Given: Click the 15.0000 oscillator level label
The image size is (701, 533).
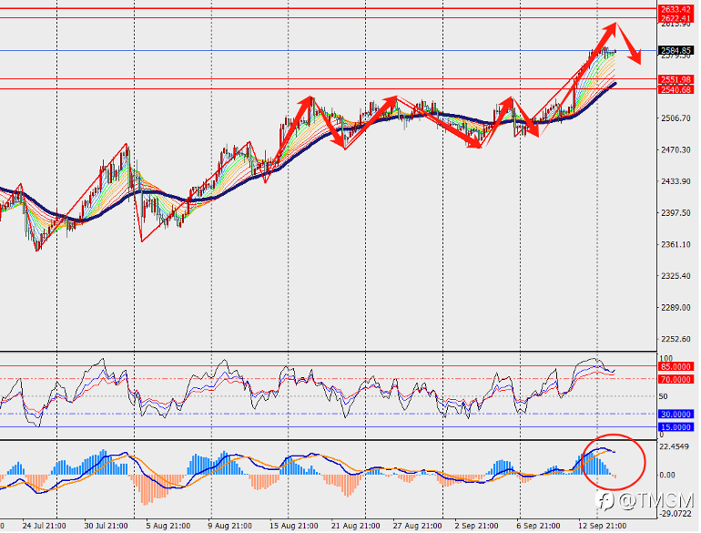Looking at the screenshot, I should (x=676, y=427).
